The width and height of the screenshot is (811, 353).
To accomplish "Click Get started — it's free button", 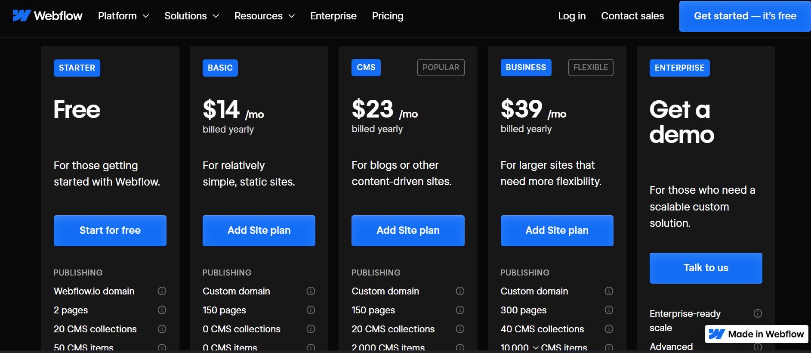I will [x=745, y=16].
